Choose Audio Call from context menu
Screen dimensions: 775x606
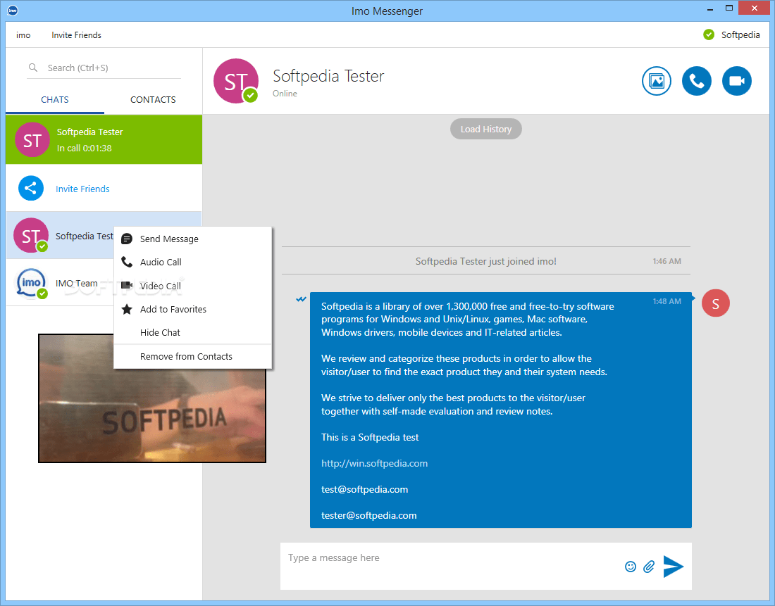click(x=193, y=263)
